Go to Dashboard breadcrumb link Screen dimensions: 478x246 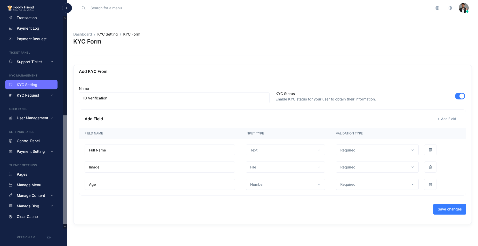pos(83,34)
